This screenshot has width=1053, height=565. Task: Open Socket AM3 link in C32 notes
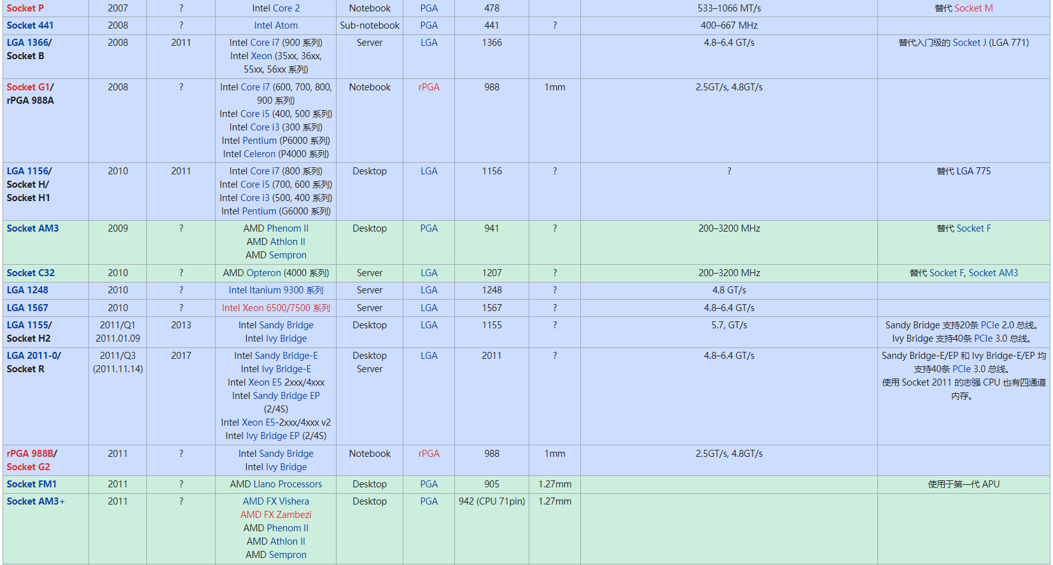(993, 273)
